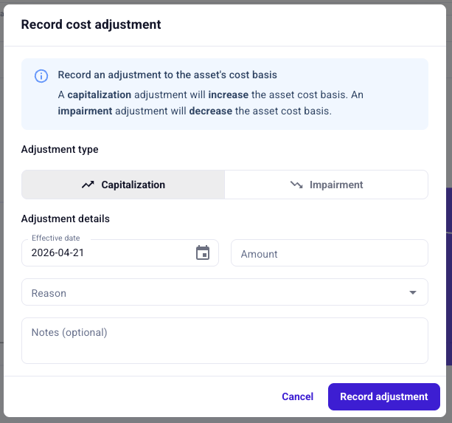Open the Reason dropdown

[x=225, y=292]
